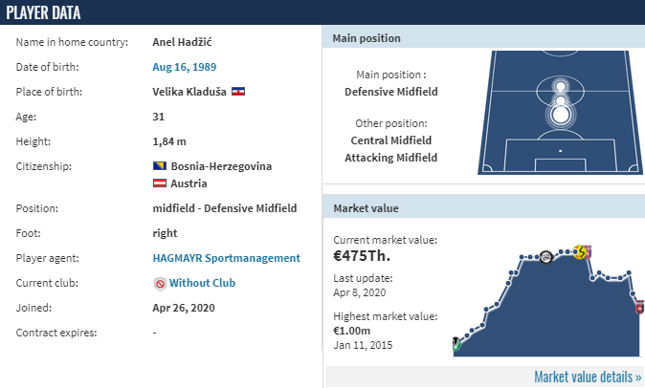645x388 pixels.
Task: Open Market value details
Action: pos(588,377)
